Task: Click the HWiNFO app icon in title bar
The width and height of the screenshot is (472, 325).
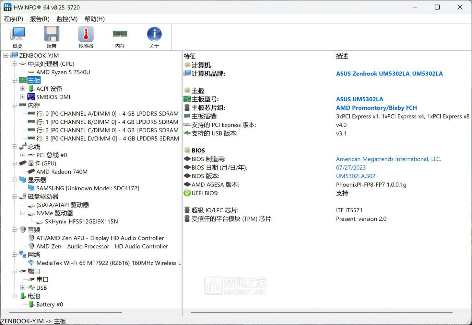Action: click(x=7, y=7)
